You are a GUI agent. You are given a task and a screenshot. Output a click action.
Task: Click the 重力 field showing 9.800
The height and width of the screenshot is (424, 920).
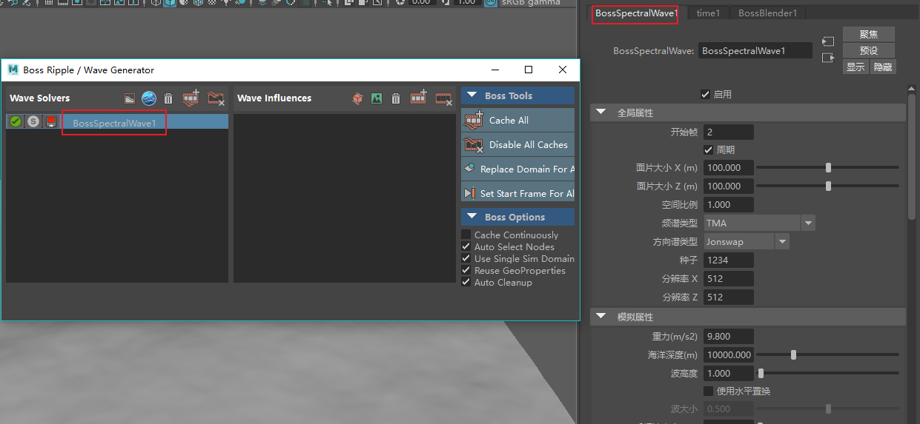click(729, 336)
